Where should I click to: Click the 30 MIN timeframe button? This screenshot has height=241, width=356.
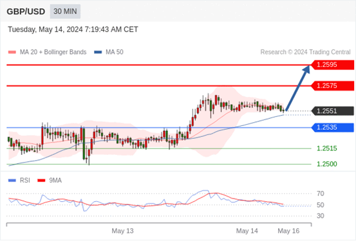pos(65,12)
